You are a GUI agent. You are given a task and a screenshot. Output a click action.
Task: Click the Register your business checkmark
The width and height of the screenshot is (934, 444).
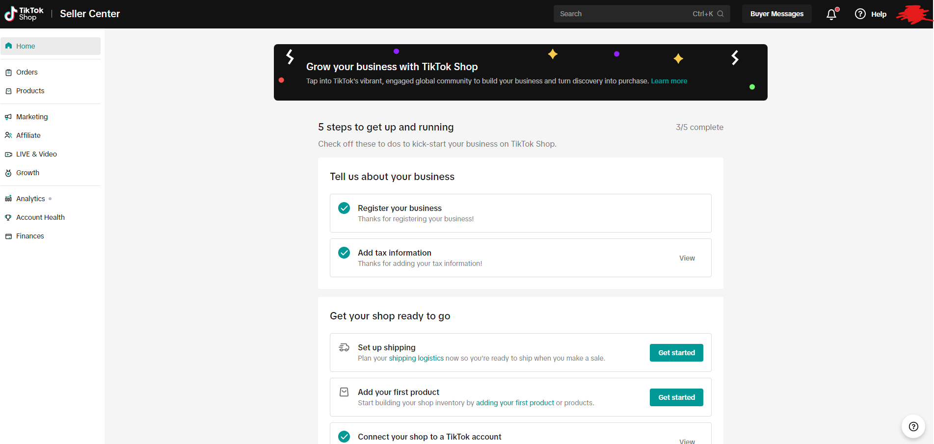coord(344,208)
